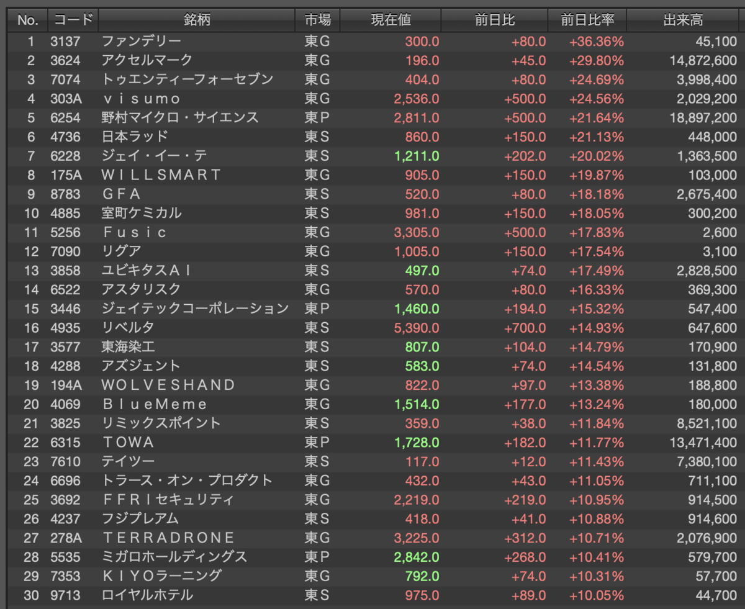The image size is (745, 609).
Task: Select the ファンデリー stock row
Action: (x=372, y=41)
